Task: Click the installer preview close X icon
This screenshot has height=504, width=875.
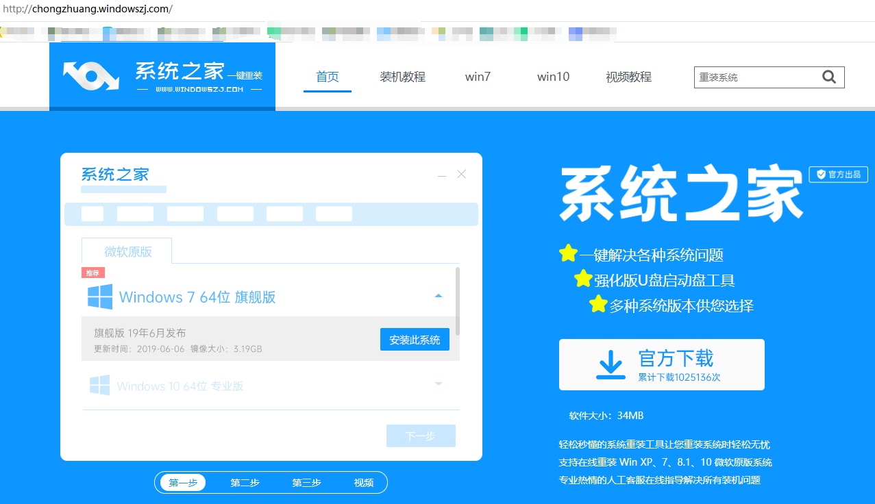Action: (461, 175)
